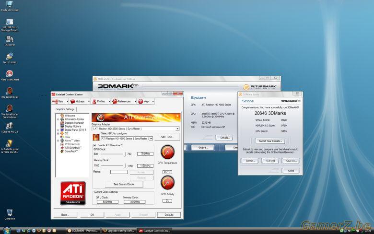Click Save as in the Score window
Viewport: 374px width, 234px height.
[291, 161]
